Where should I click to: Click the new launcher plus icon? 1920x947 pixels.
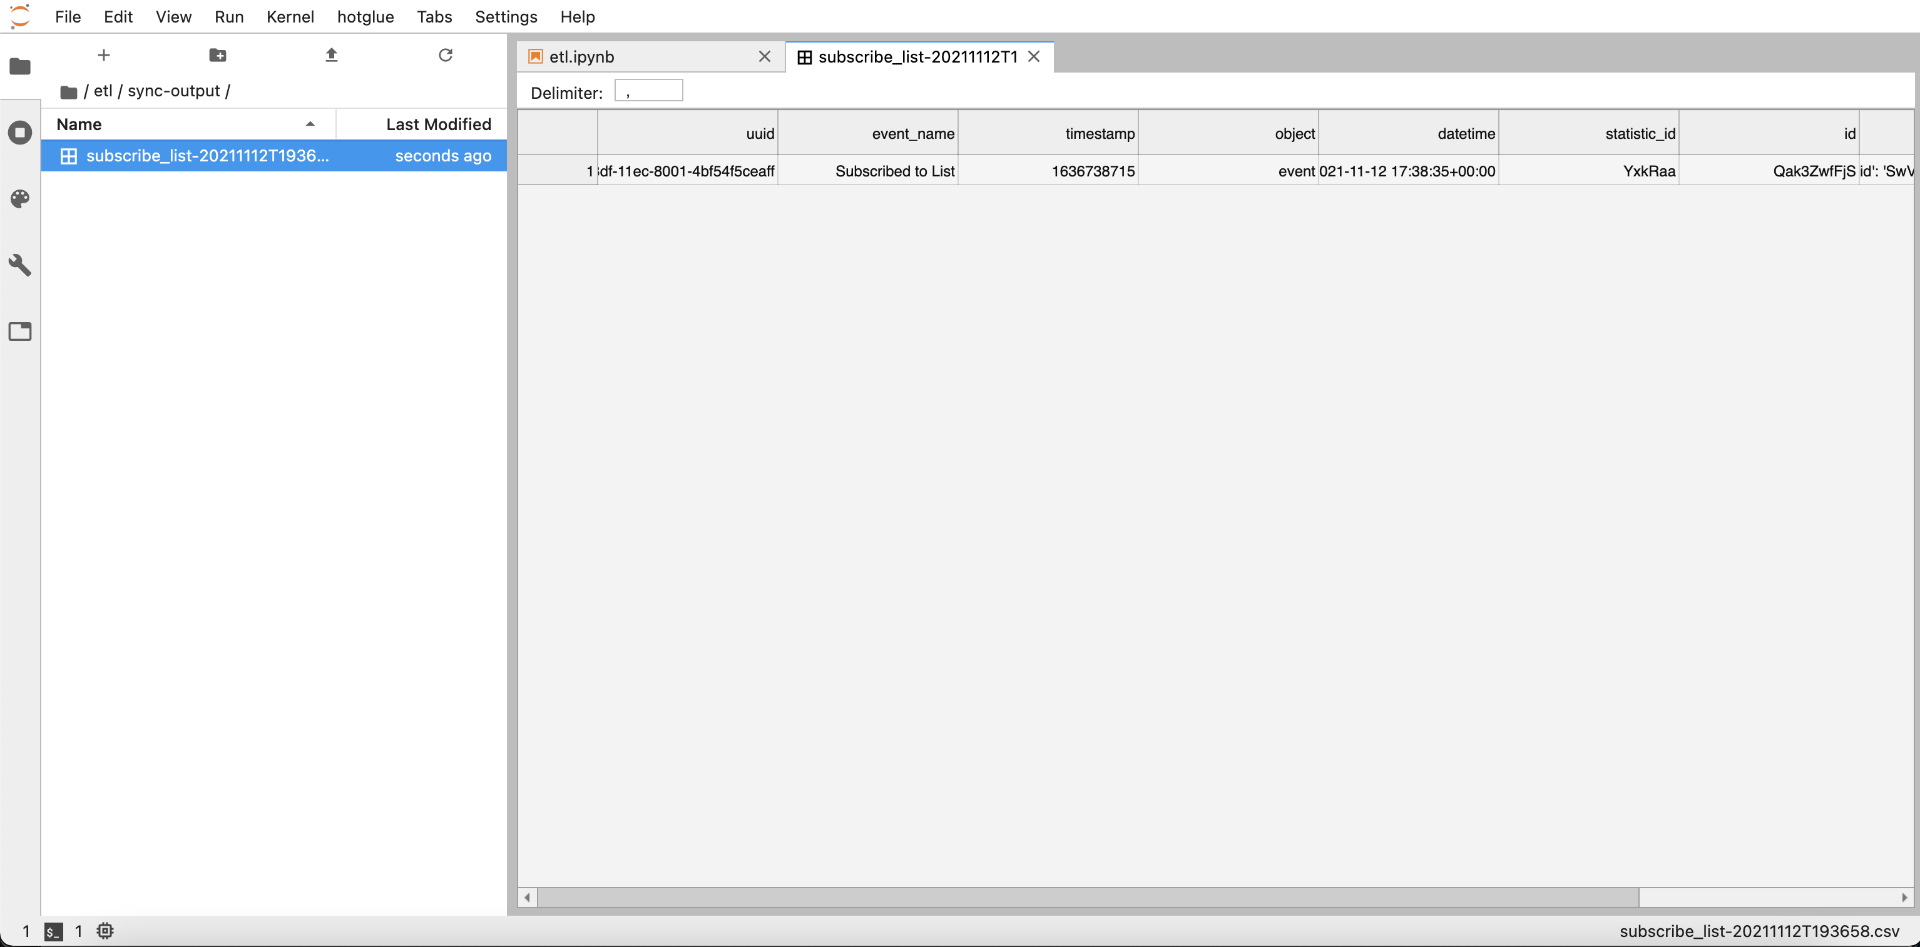pyautogui.click(x=104, y=55)
